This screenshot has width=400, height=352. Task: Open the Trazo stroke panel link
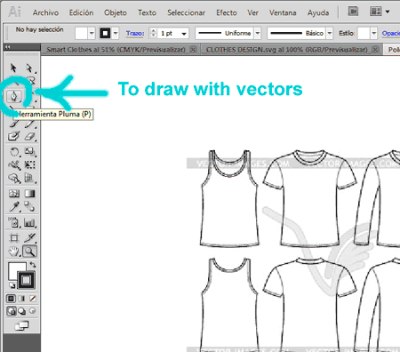[x=135, y=33]
